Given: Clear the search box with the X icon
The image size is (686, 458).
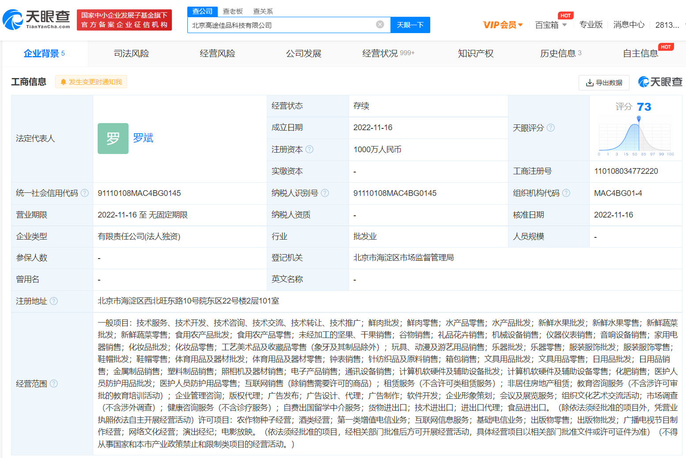Looking at the screenshot, I should click(380, 24).
